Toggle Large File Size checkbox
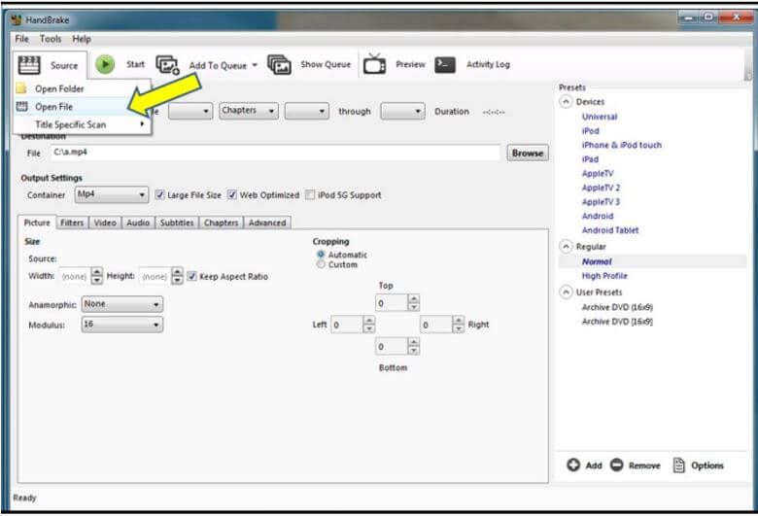This screenshot has height=516, width=758. pyautogui.click(x=159, y=195)
